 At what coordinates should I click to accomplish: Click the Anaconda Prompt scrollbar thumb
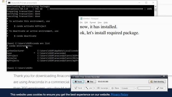[x=155, y=10]
